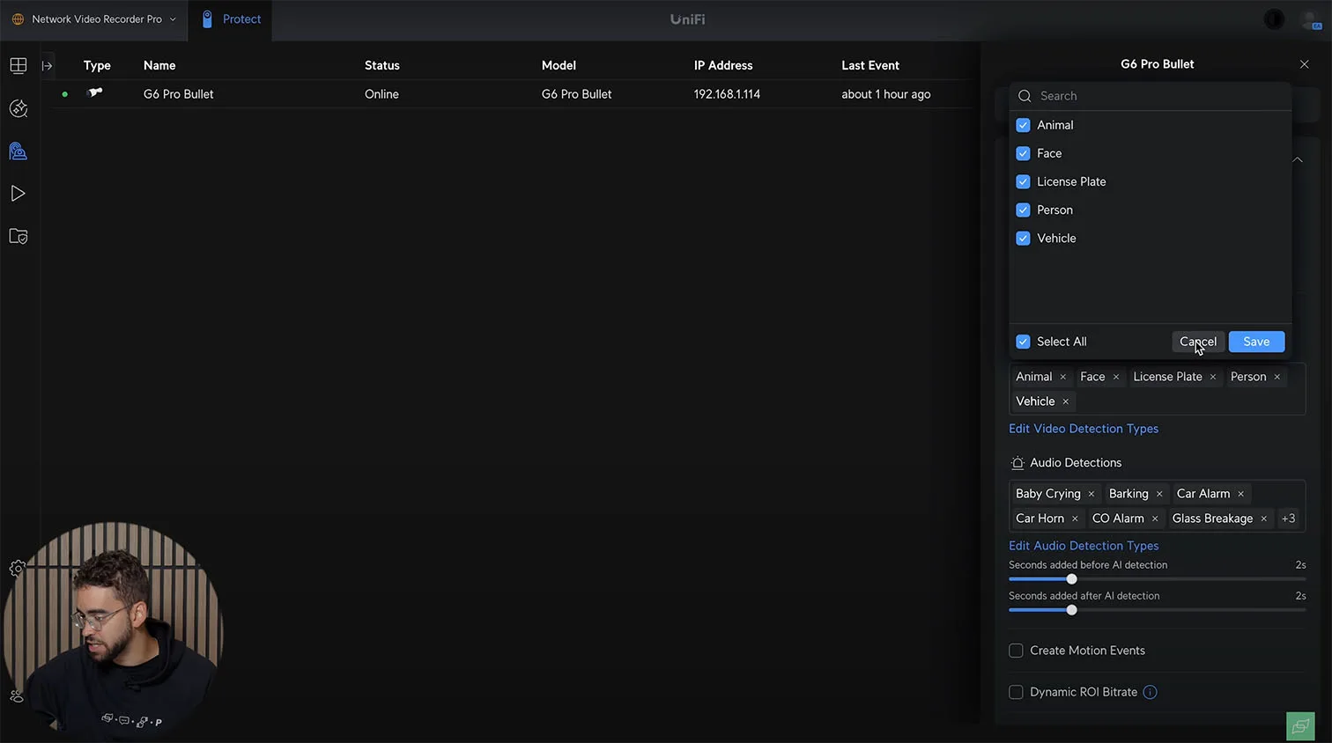Uncheck the License Plate checkbox
The image size is (1332, 743).
[x=1023, y=181]
